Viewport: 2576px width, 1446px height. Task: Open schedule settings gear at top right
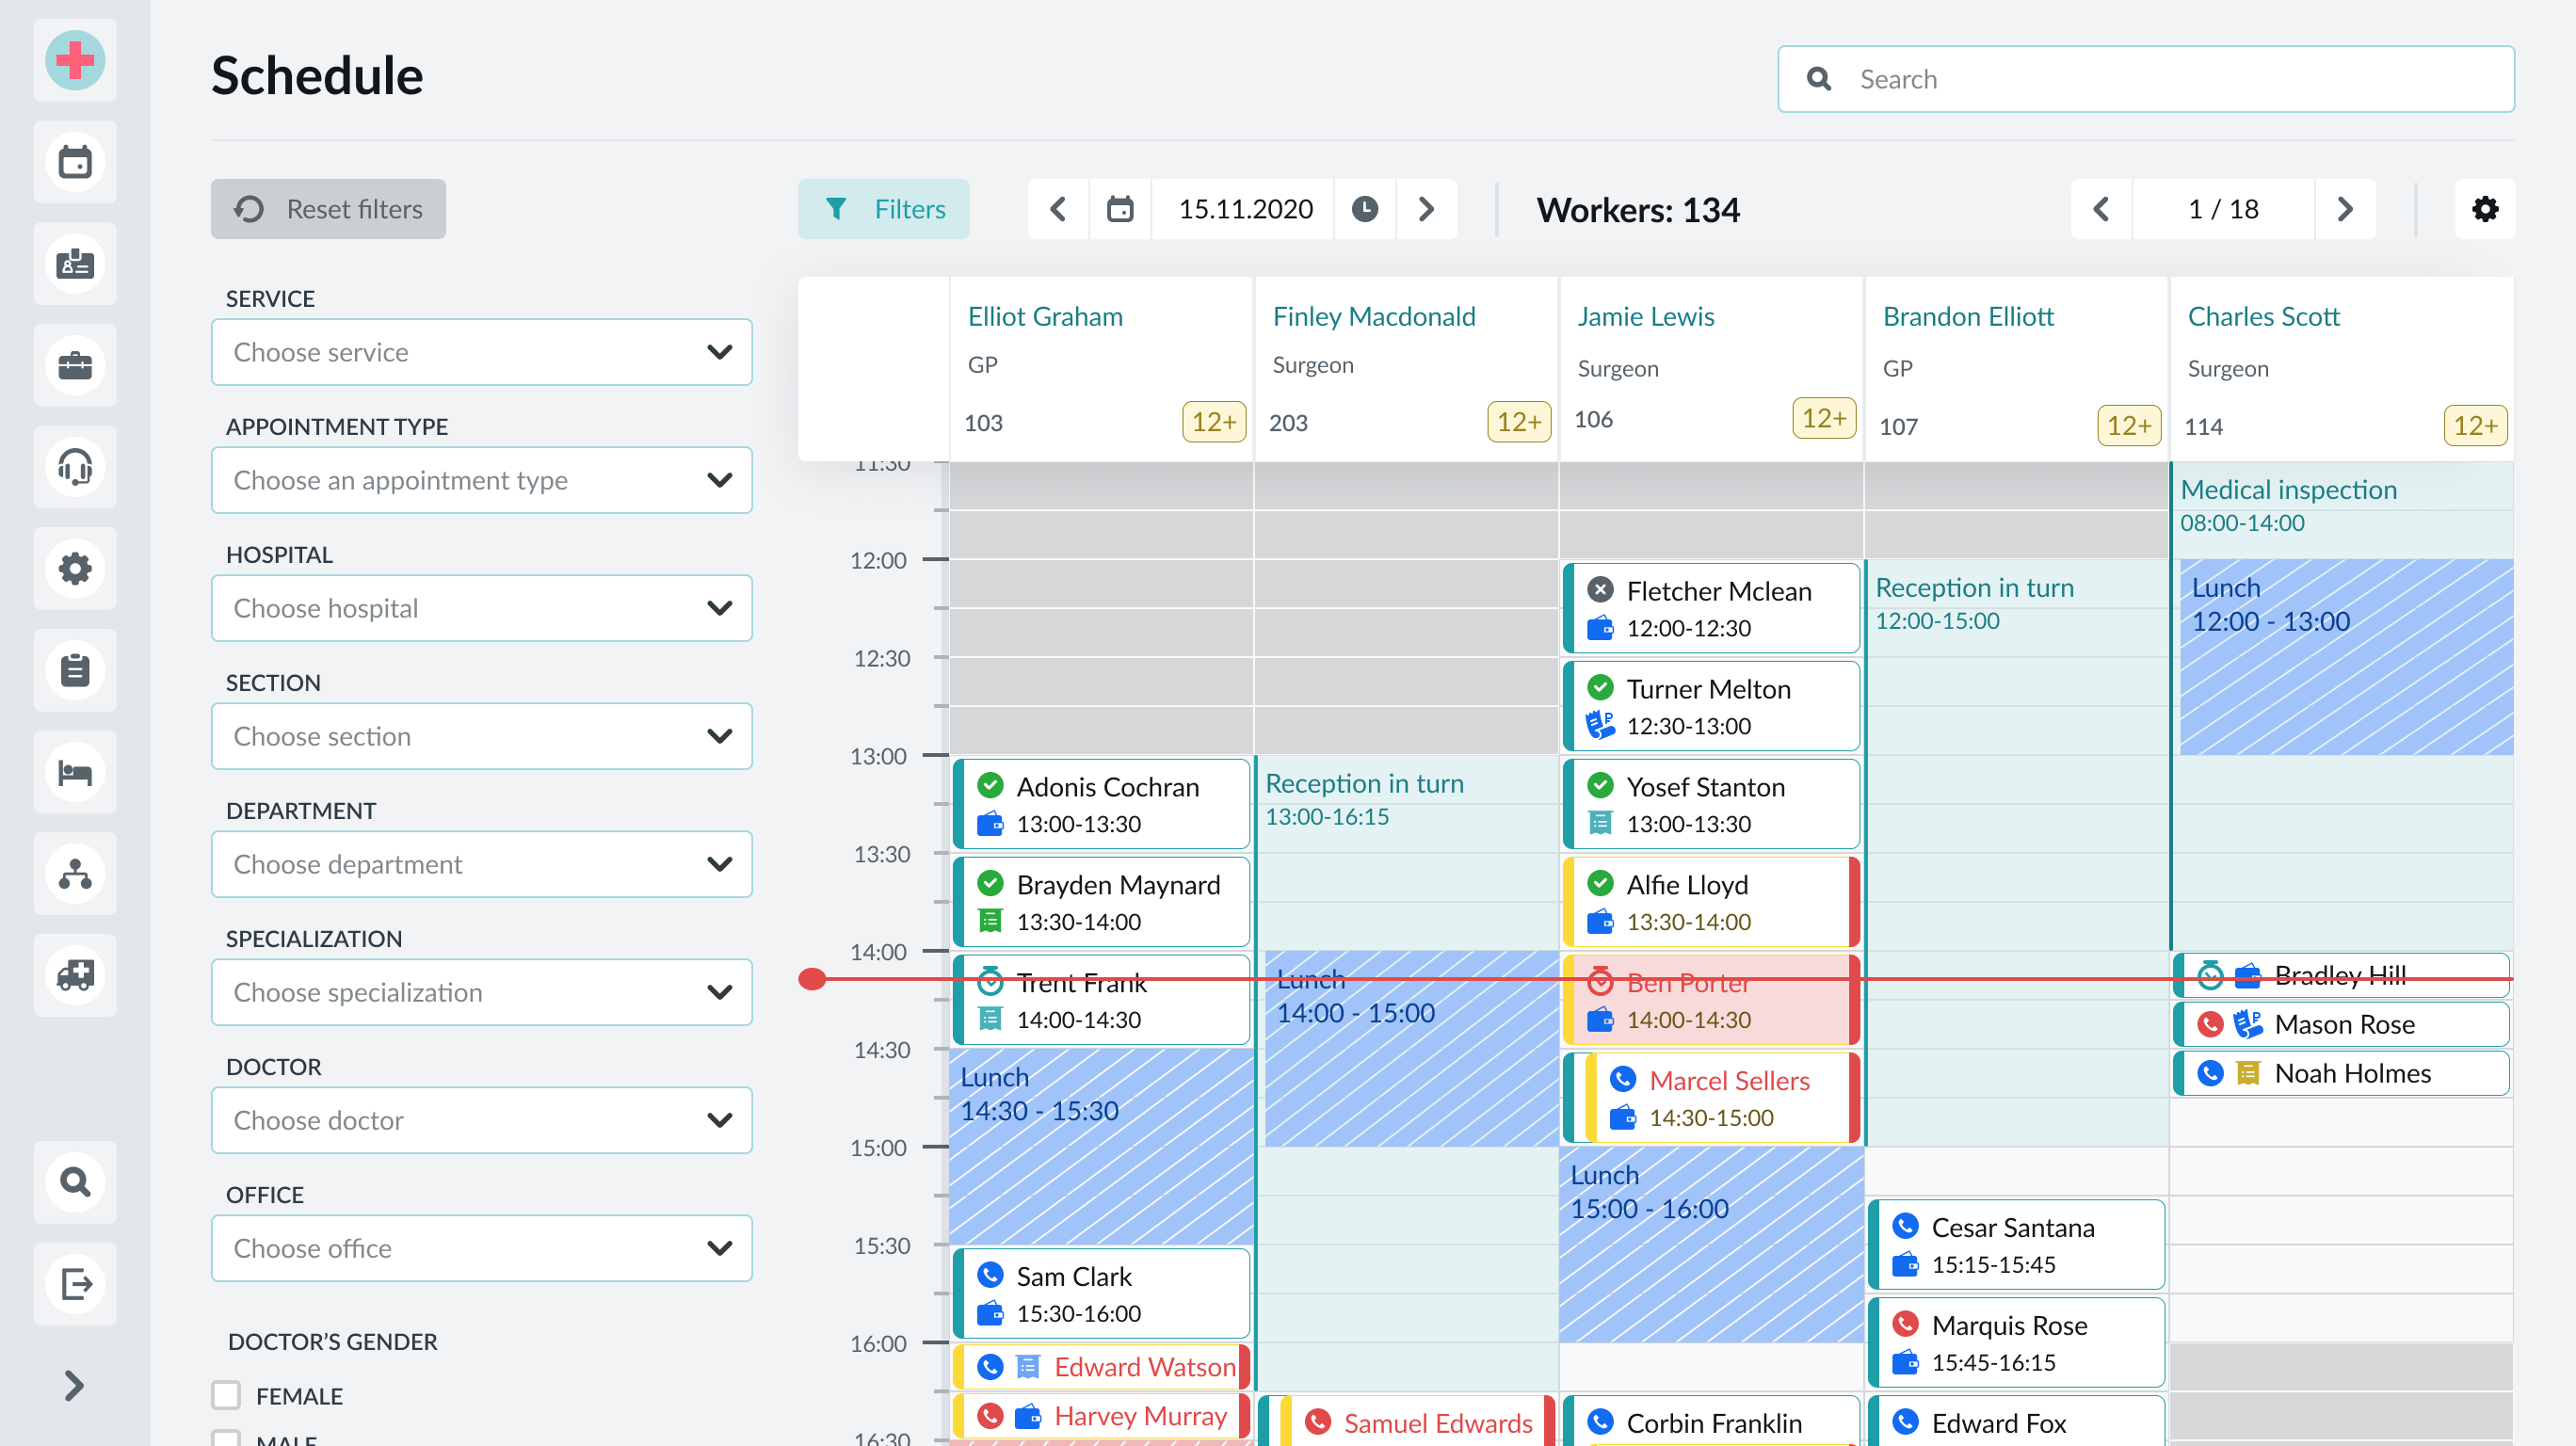coord(2484,209)
